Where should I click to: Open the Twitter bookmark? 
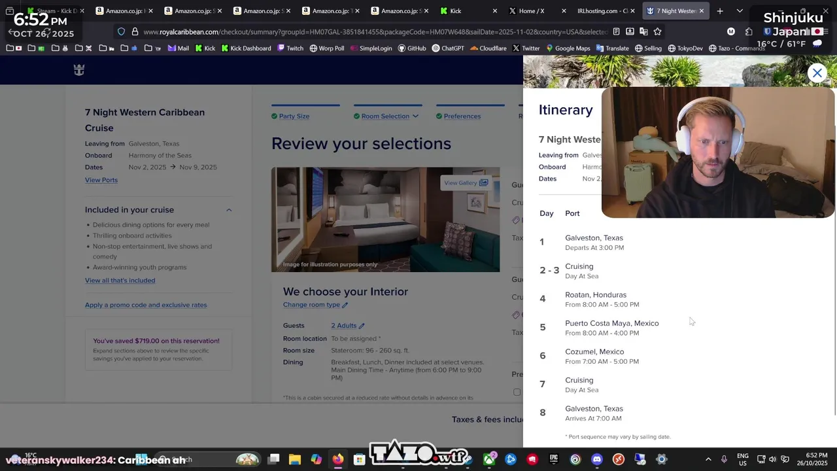pos(526,48)
